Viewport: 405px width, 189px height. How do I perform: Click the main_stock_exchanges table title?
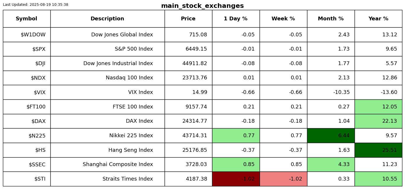(202, 6)
